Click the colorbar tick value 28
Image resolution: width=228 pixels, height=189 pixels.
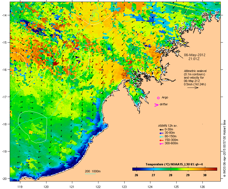(x=170, y=175)
